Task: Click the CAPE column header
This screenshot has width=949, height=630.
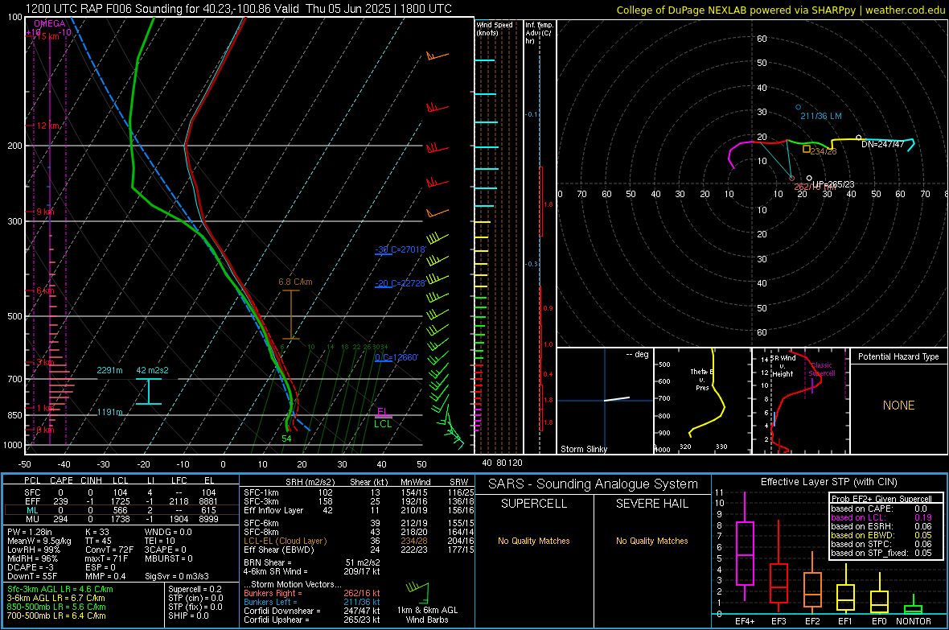Action: click(x=61, y=480)
